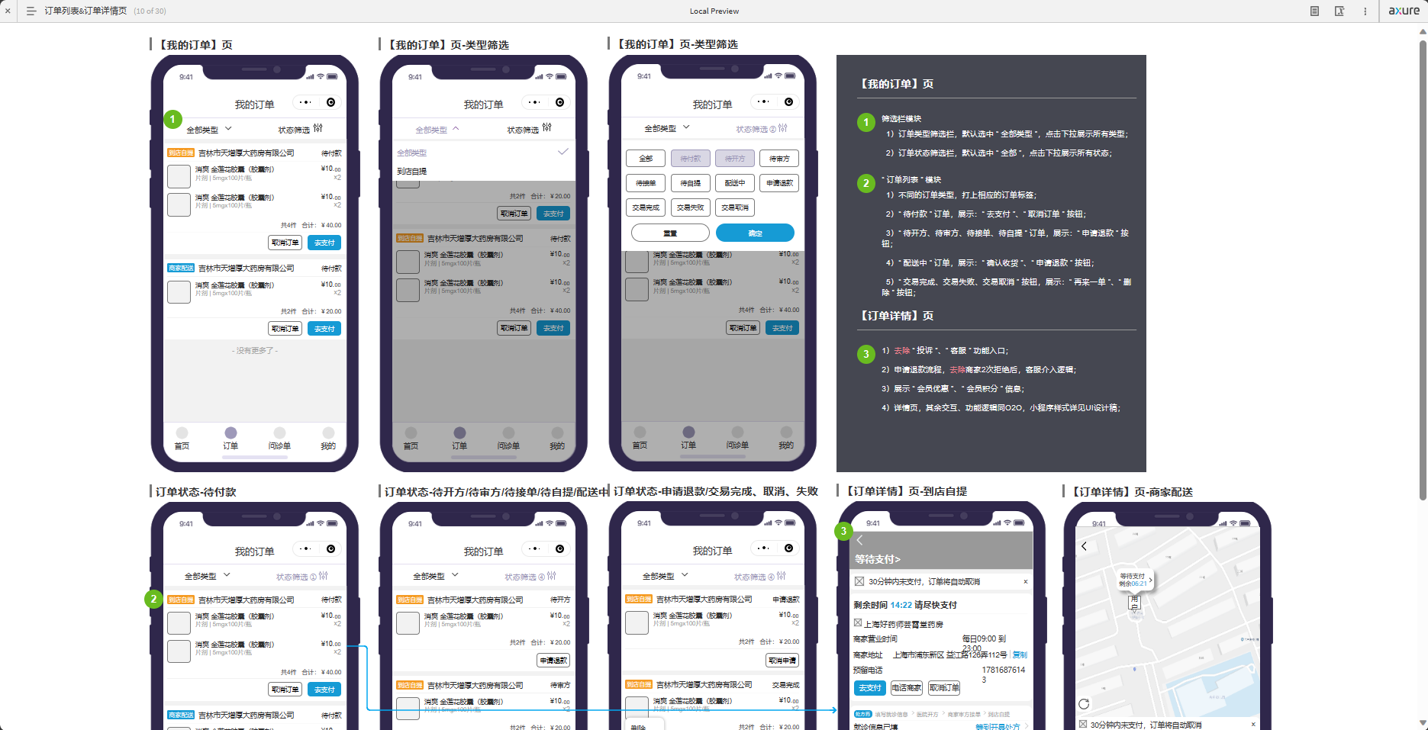Toggle the 申请退款 status filter chip
The width and height of the screenshot is (1428, 730).
coord(779,183)
